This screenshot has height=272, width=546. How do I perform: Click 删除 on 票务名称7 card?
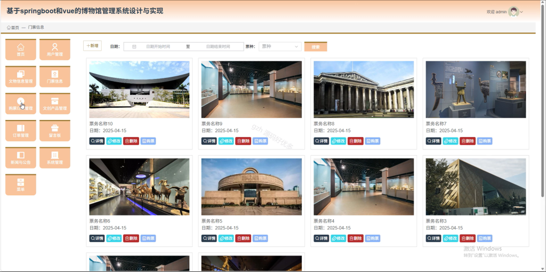click(468, 141)
